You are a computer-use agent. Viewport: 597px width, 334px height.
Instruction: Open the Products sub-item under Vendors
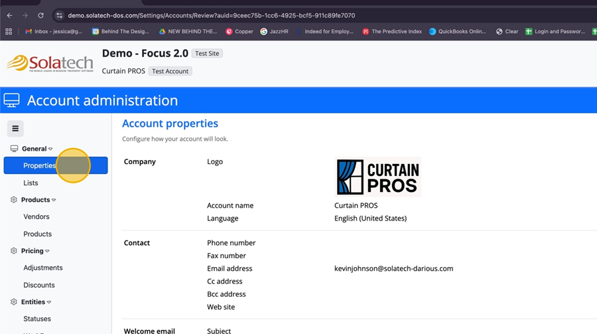37,234
